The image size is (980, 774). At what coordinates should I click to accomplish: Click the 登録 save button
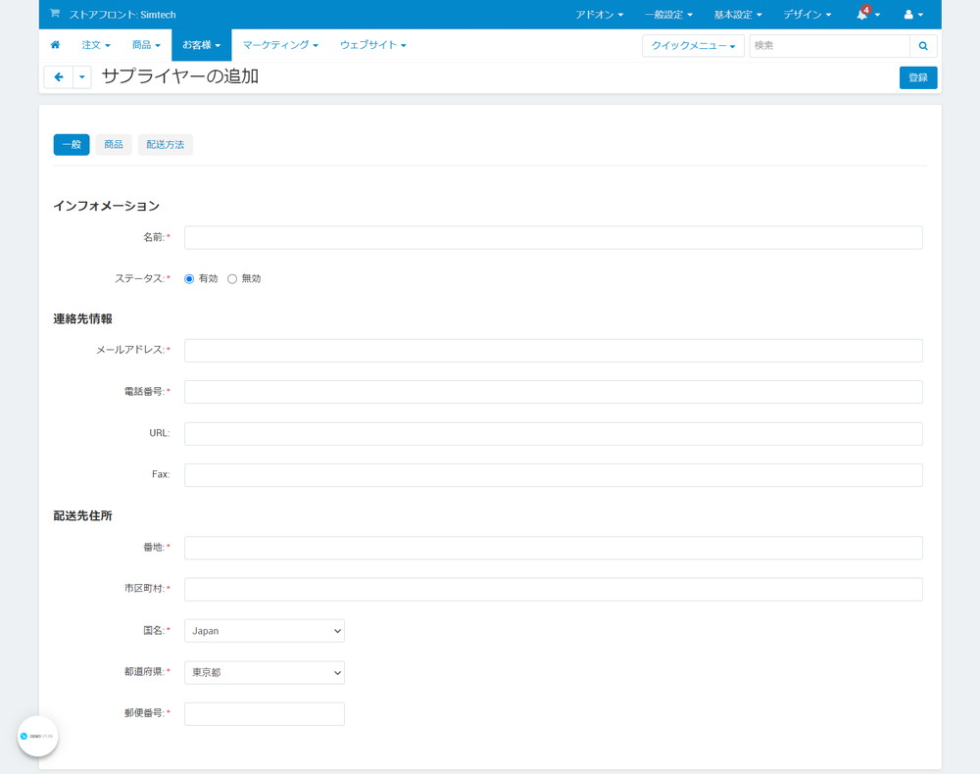(918, 77)
